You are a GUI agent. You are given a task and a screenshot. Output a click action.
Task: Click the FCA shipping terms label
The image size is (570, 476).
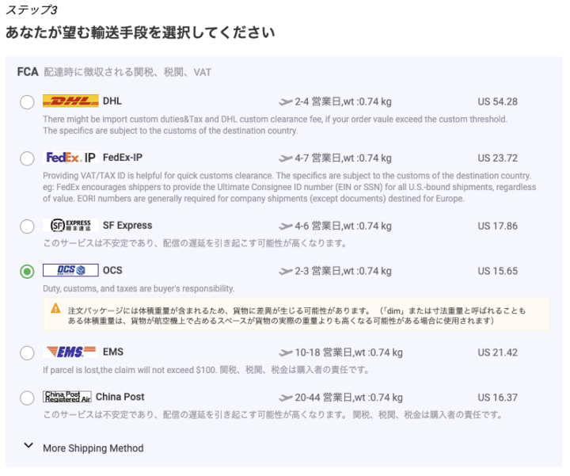click(x=28, y=72)
